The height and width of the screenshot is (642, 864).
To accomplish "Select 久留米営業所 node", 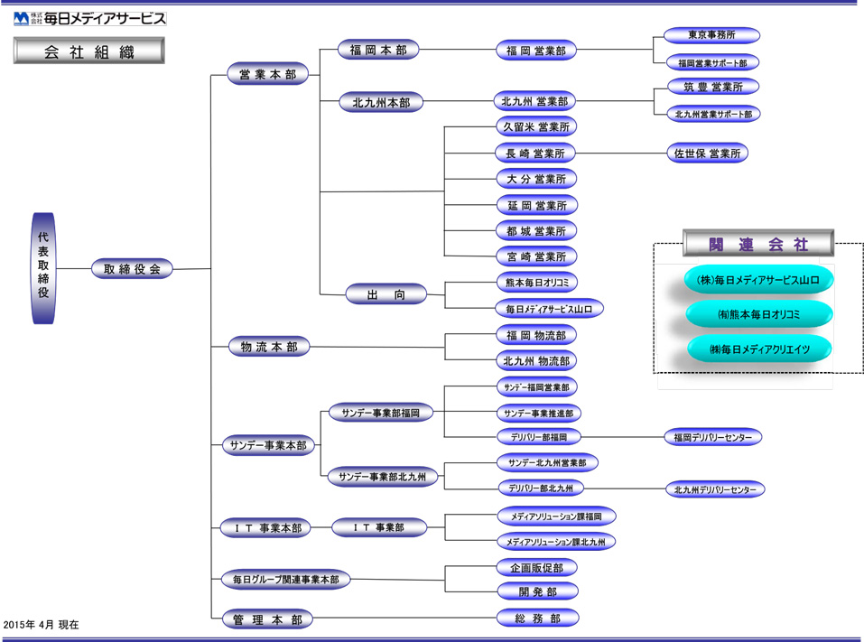I will [x=536, y=126].
